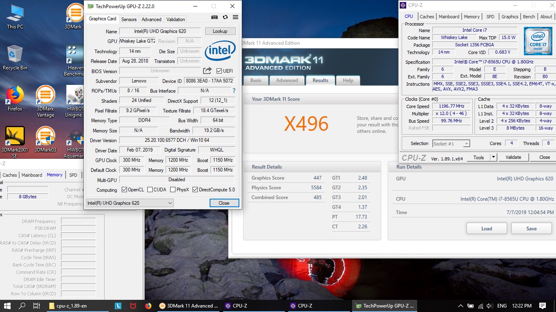Viewport: 556px width, 312px height.
Task: Click the Intel logo in GPU-Z
Action: (x=220, y=51)
